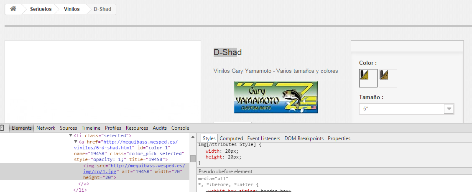Select the closing </a> tag line
Screen dimensions: 472x192
(84, 184)
